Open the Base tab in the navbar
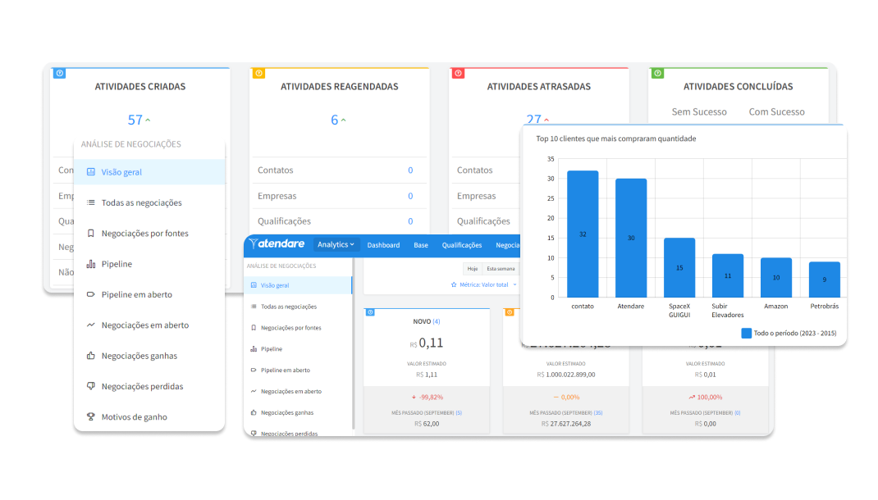The image size is (878, 500). tap(421, 245)
